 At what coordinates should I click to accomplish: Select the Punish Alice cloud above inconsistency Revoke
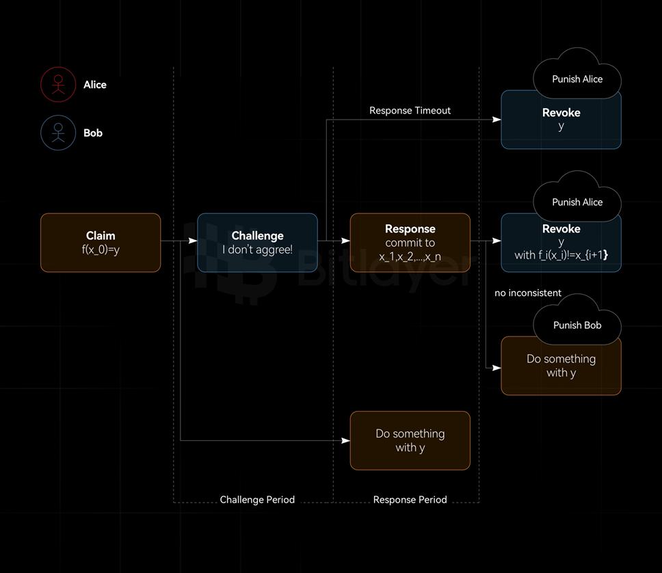(577, 197)
